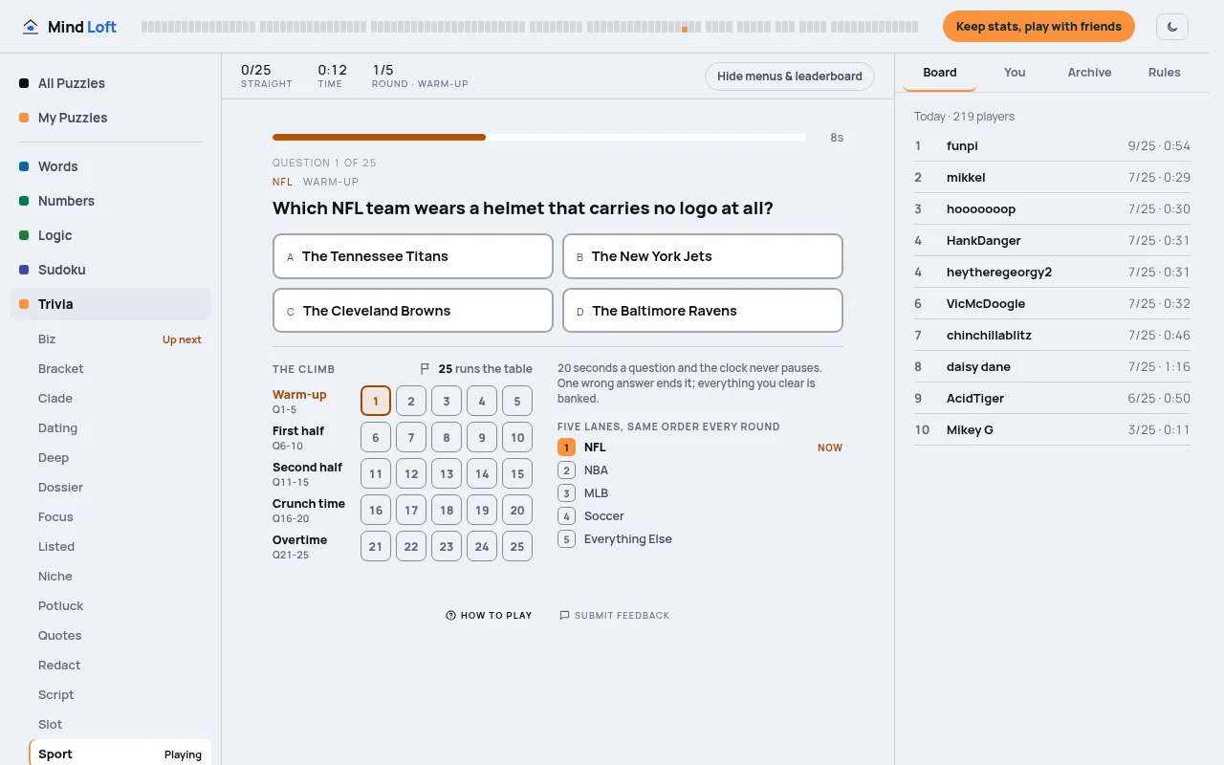Image resolution: width=1224 pixels, height=765 pixels.
Task: Choose answer B The New York Jets
Action: coord(703,256)
